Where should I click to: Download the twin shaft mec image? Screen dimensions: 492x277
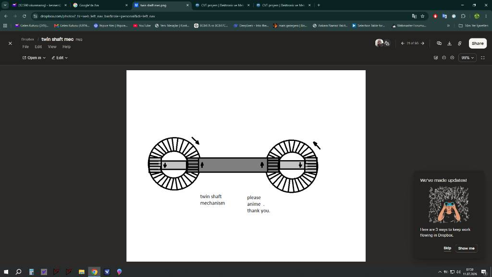pos(449,43)
